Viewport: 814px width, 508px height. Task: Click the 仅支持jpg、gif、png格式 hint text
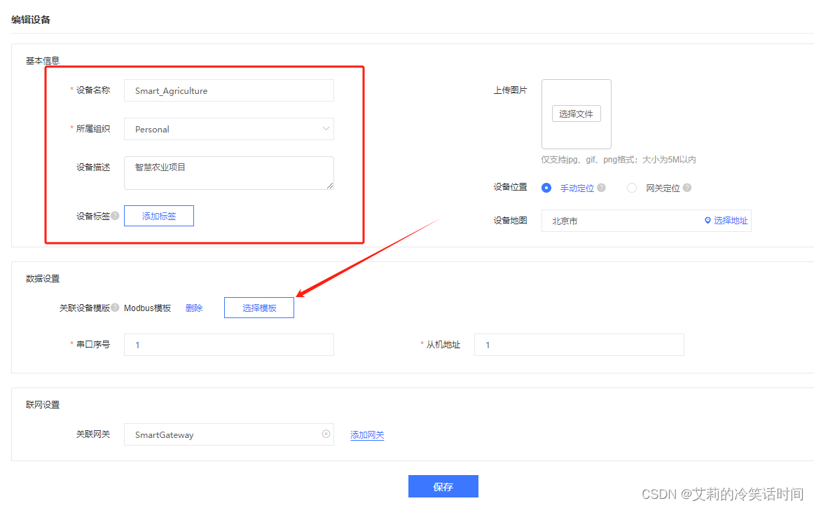click(619, 160)
